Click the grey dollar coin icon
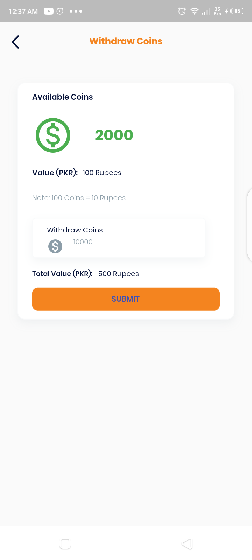 click(55, 246)
